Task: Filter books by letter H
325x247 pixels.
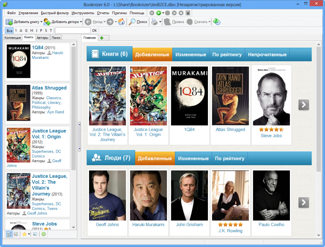Action: click(x=31, y=30)
